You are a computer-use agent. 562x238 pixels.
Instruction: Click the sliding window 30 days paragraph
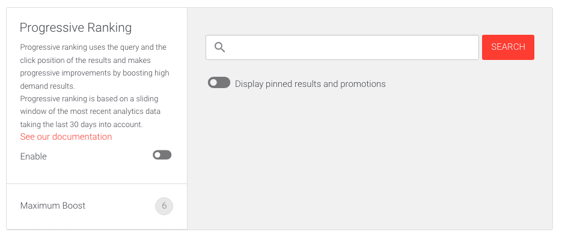point(90,112)
